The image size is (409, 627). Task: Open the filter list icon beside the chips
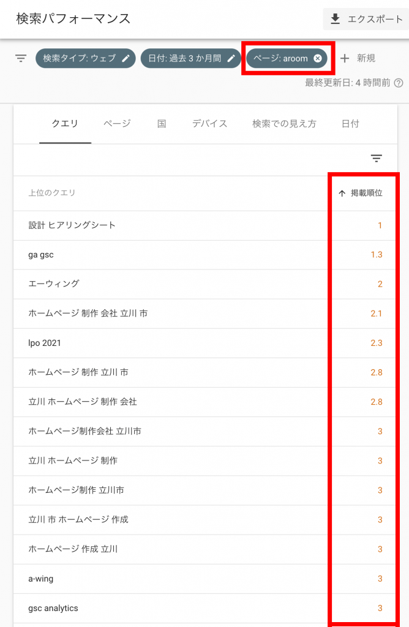tap(21, 58)
